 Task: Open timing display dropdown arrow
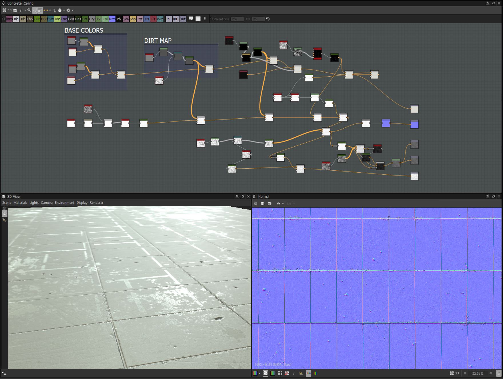[64, 10]
